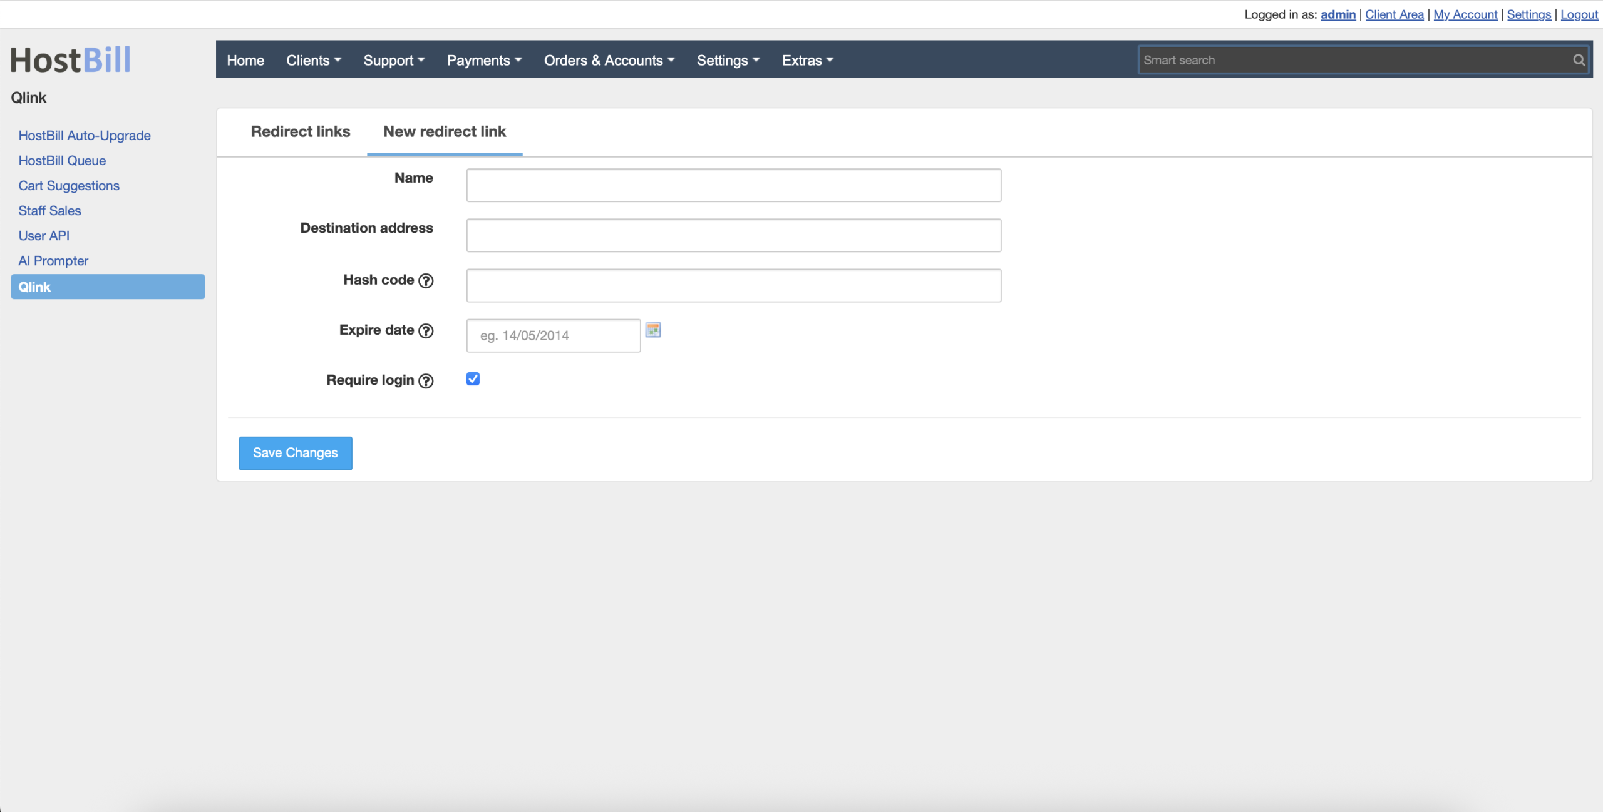The height and width of the screenshot is (812, 1603).
Task: Click the Smart search magnifier icon
Action: coord(1579,60)
